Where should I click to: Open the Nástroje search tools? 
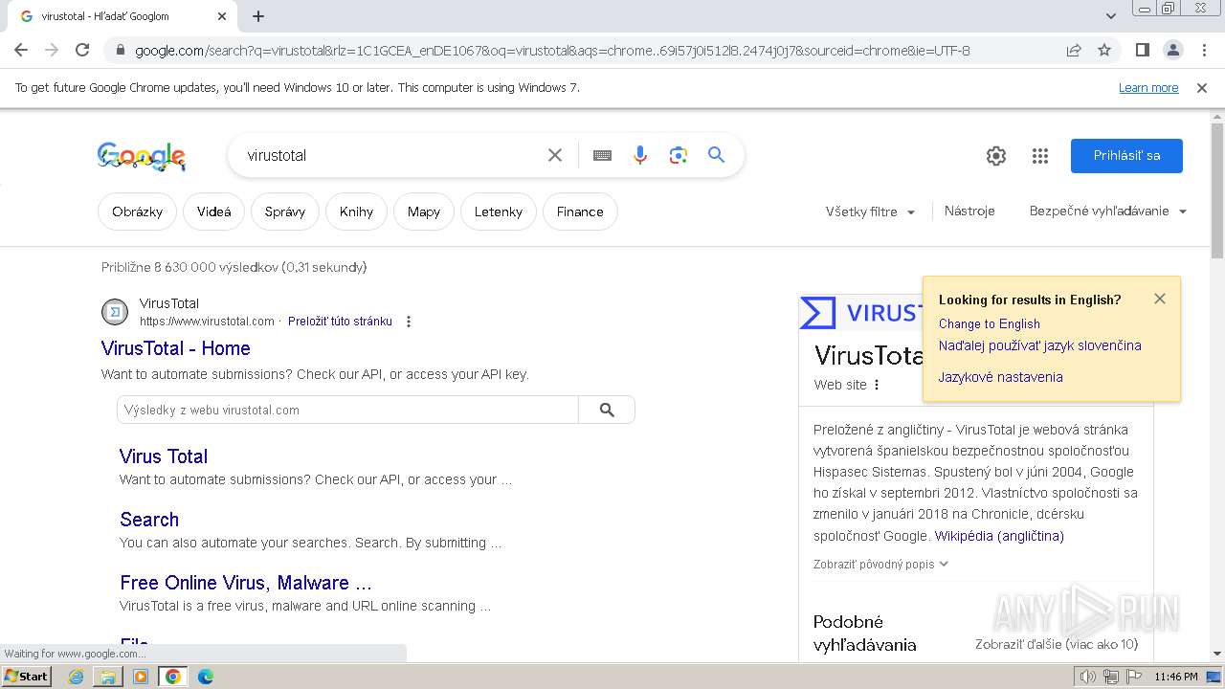[x=969, y=211]
